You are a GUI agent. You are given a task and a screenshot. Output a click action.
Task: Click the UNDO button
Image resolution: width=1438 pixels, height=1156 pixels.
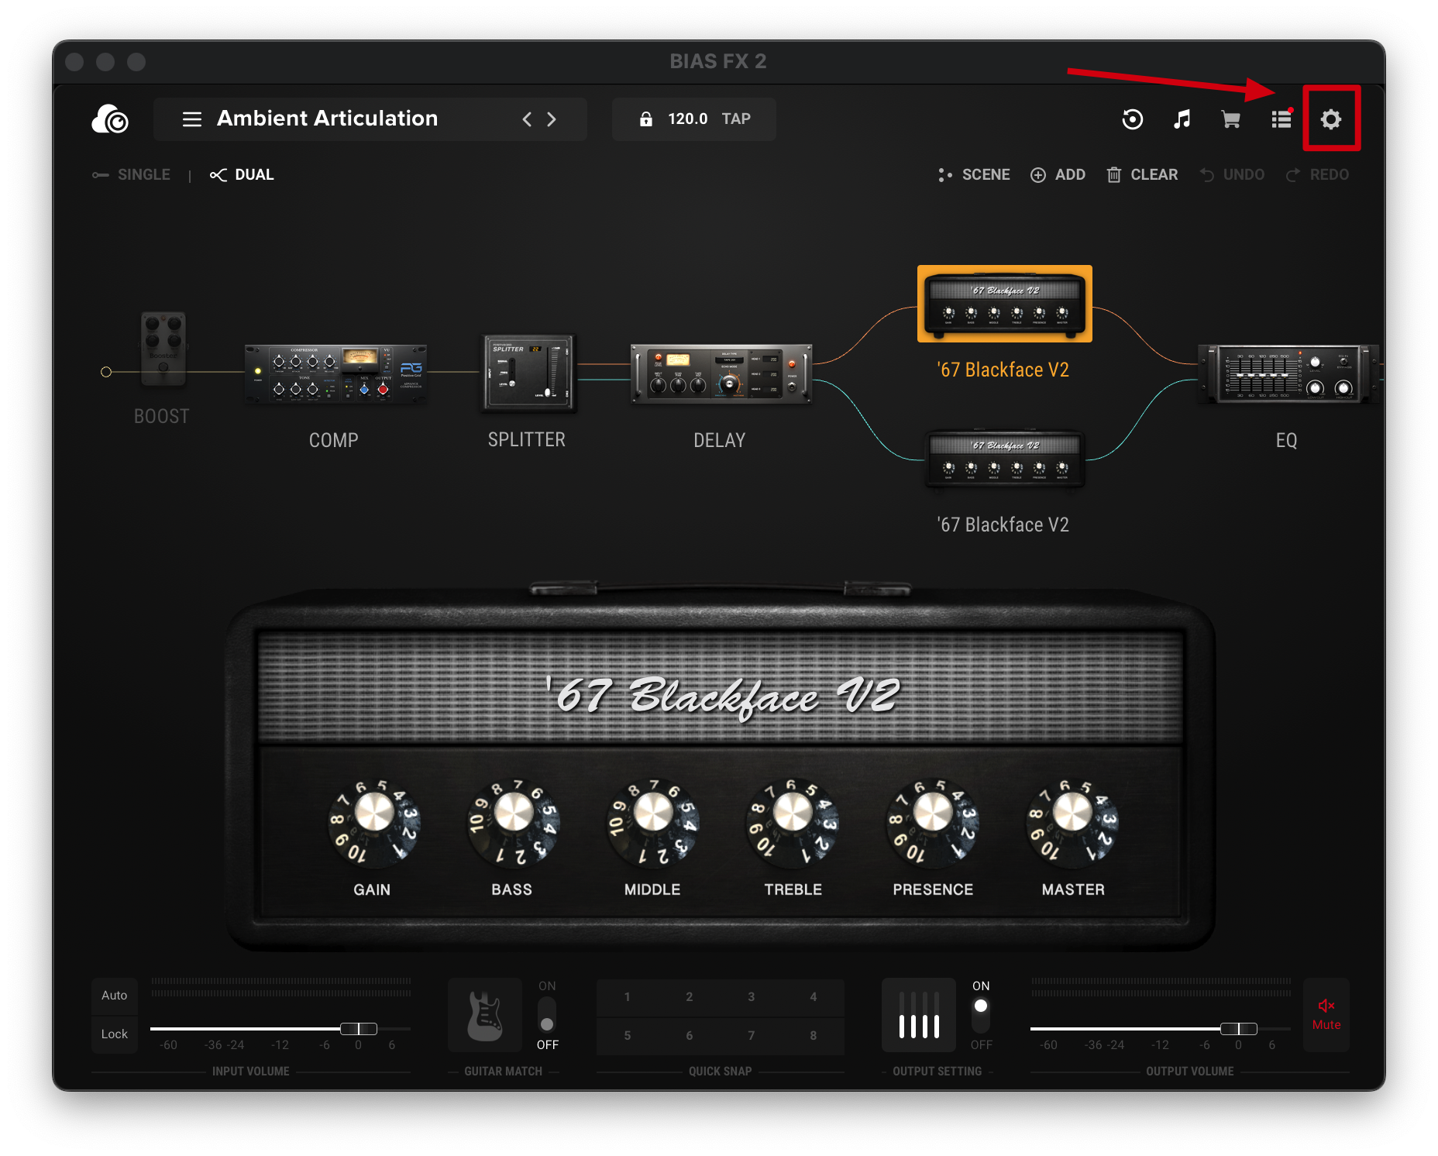1233,175
